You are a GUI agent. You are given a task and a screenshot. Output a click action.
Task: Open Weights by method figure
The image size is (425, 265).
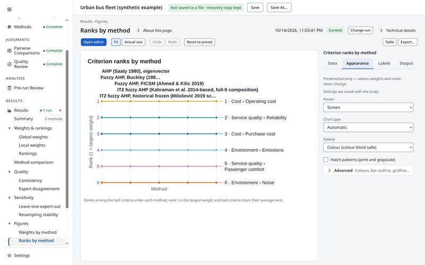coord(37,232)
